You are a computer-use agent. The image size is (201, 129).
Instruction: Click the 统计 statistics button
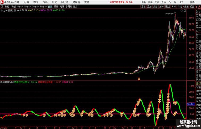[161, 7]
